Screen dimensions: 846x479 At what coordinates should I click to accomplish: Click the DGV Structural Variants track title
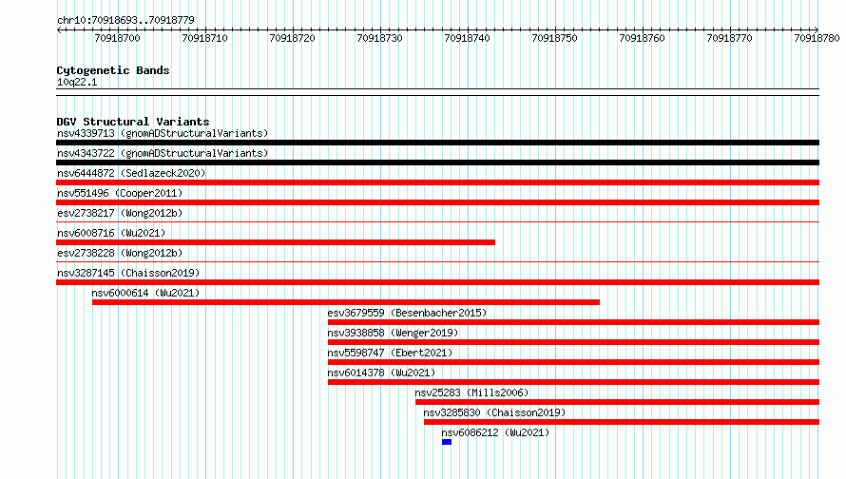click(133, 122)
